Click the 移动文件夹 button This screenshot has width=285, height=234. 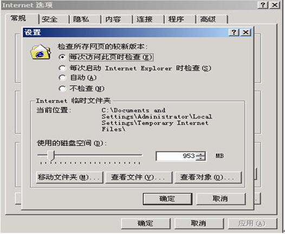coord(69,177)
